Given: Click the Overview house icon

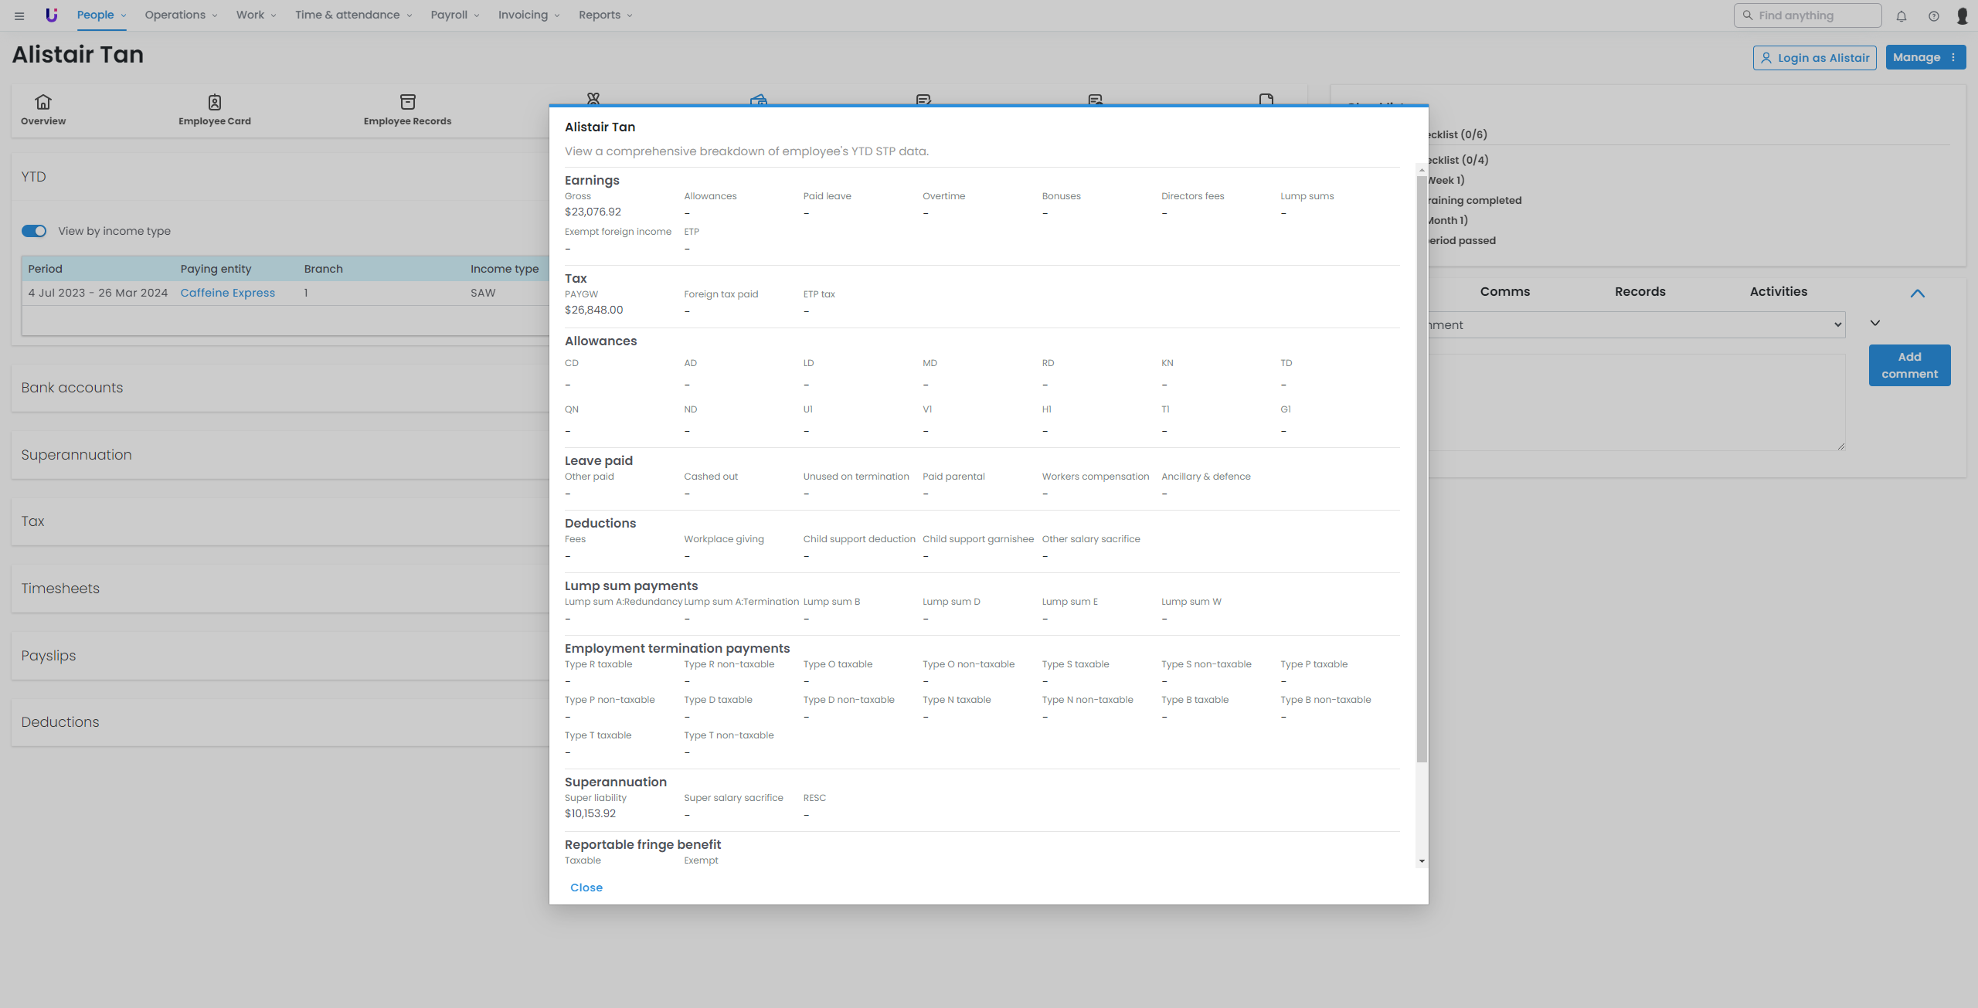Looking at the screenshot, I should coord(43,102).
